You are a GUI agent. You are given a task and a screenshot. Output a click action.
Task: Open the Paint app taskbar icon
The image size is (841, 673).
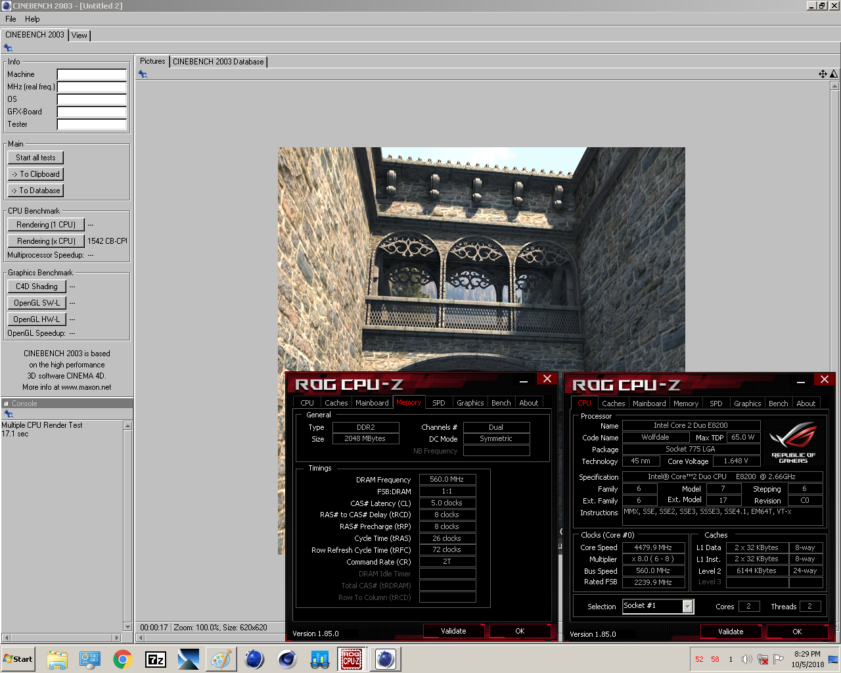(x=221, y=659)
